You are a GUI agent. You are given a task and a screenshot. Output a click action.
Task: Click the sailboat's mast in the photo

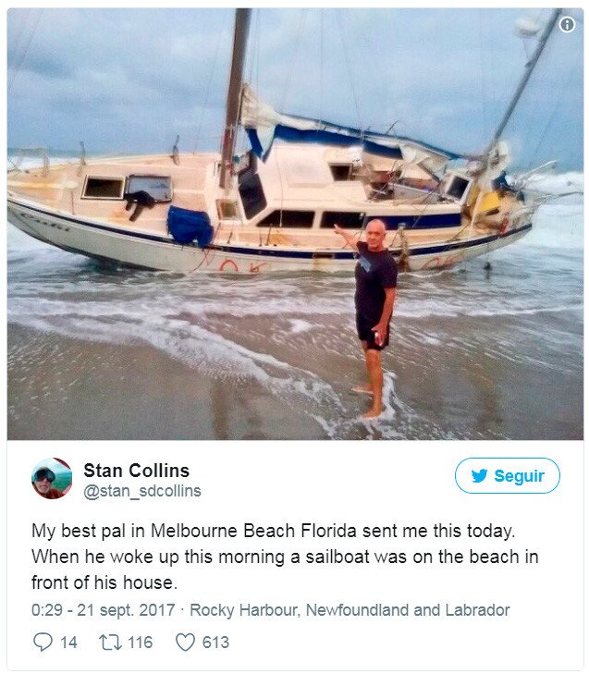(x=235, y=92)
